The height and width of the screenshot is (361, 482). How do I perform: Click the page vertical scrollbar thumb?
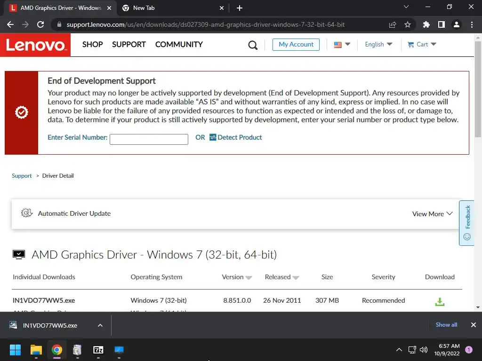pyautogui.click(x=478, y=89)
